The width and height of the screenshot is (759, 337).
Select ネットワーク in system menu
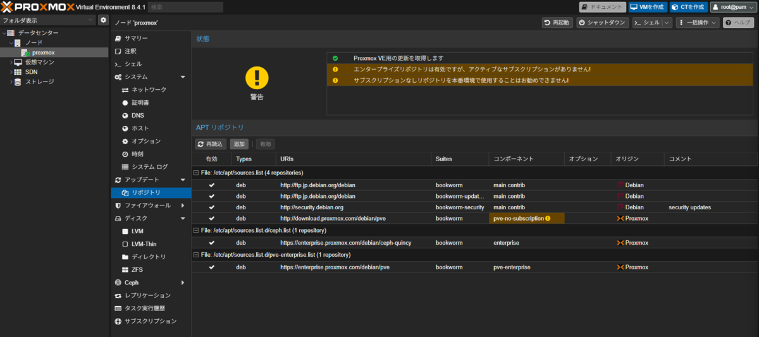pos(149,90)
